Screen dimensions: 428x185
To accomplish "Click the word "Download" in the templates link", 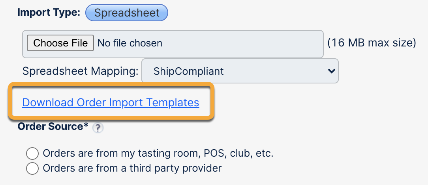I will [48, 103].
